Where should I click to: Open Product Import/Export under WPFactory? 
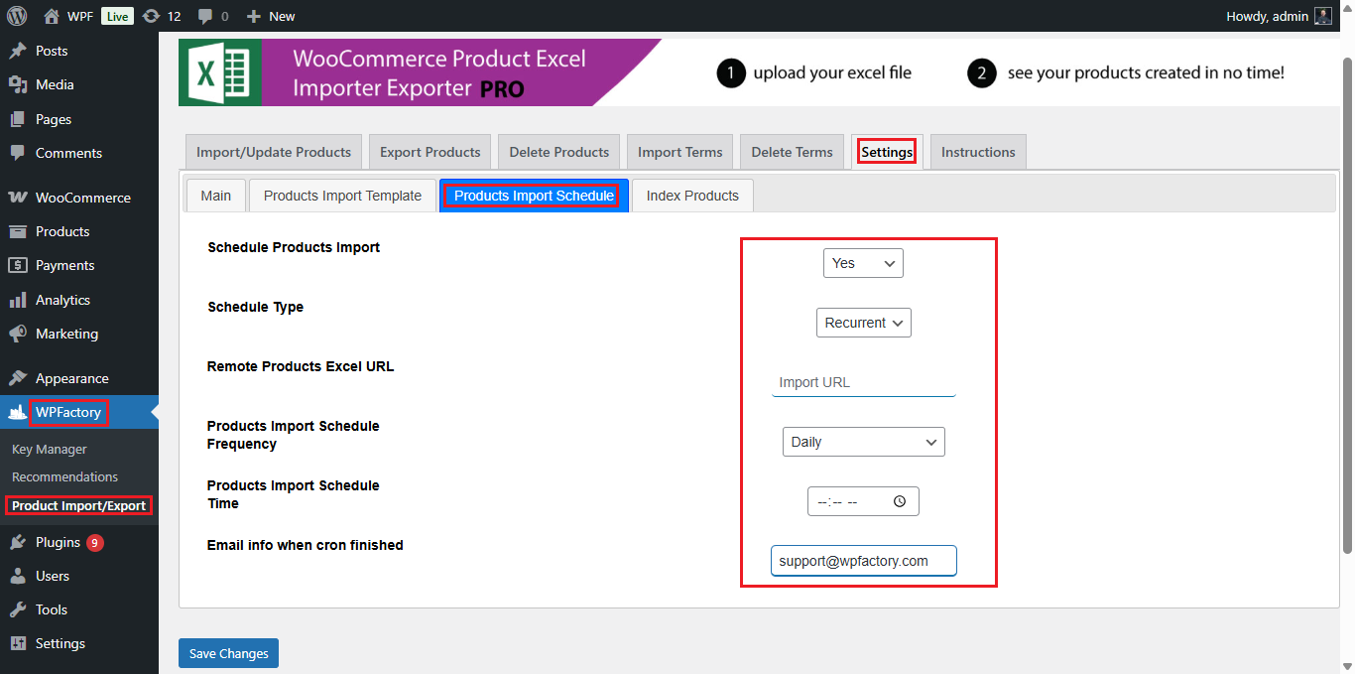coord(78,505)
